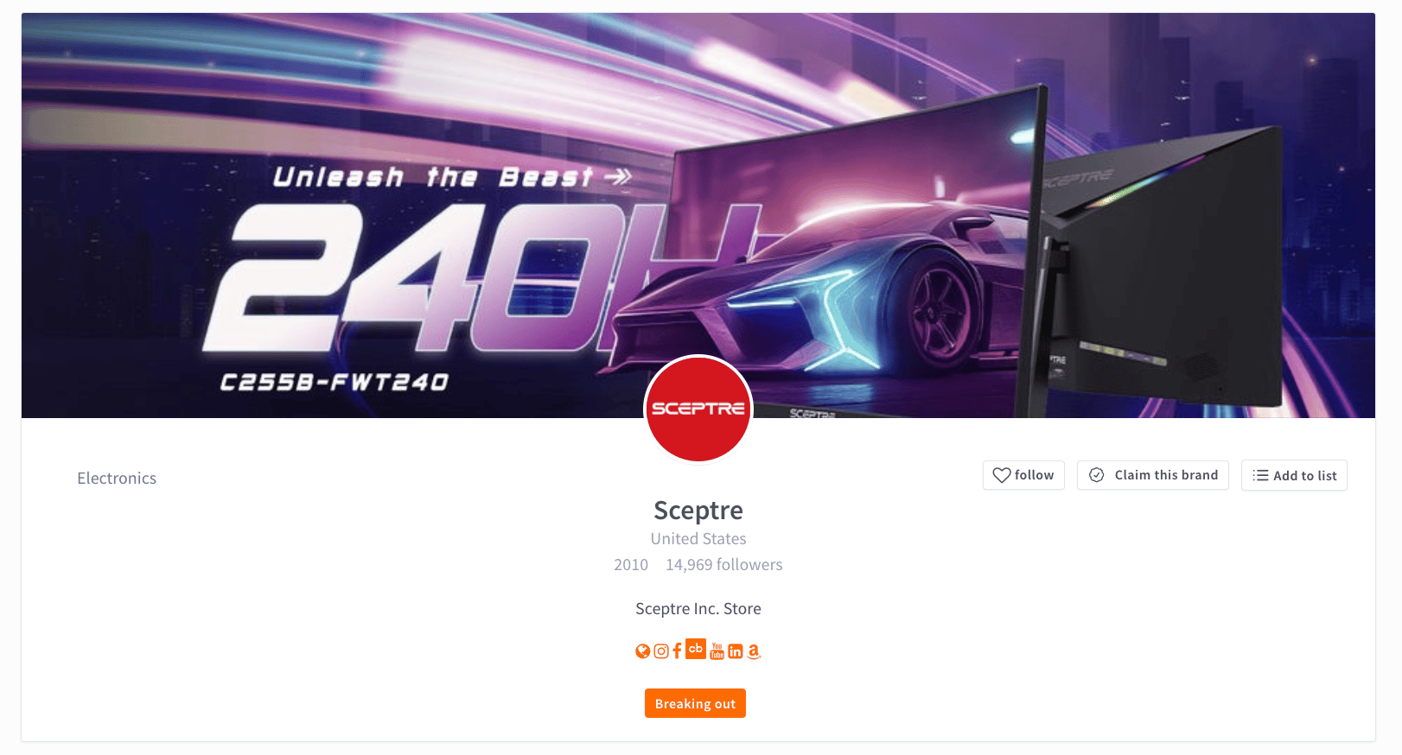This screenshot has height=755, width=1402.
Task: Click the 14,969 followers count
Action: coord(723,565)
